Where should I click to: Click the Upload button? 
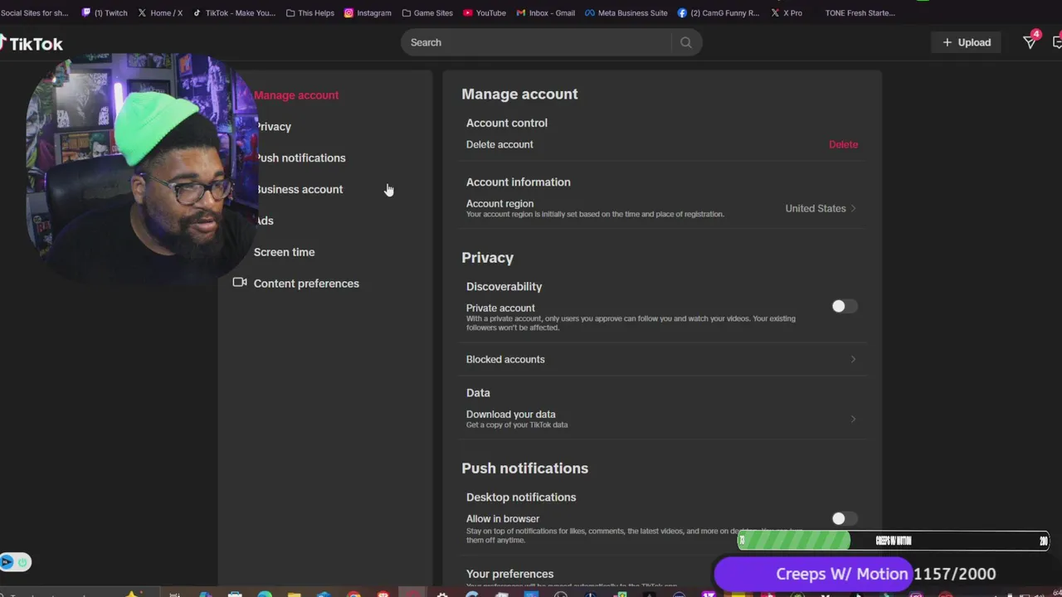[967, 42]
